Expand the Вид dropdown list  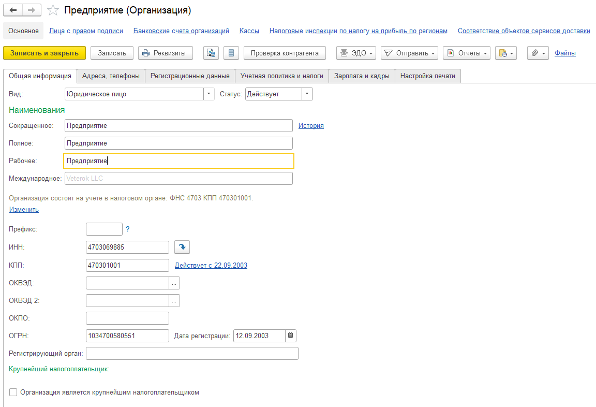coord(208,94)
